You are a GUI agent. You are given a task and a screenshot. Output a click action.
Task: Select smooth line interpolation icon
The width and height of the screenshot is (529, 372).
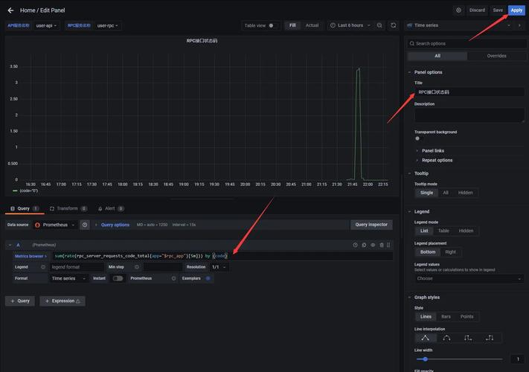coord(446,338)
